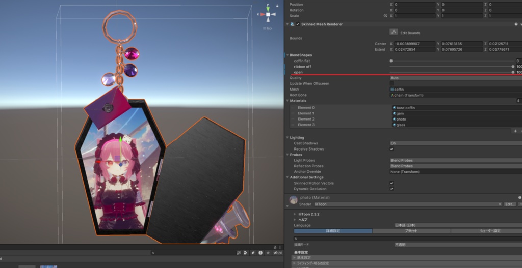Image resolution: width=522 pixels, height=268 pixels.
Task: Click the favorites star icon in Project
Action: [x=268, y=253]
